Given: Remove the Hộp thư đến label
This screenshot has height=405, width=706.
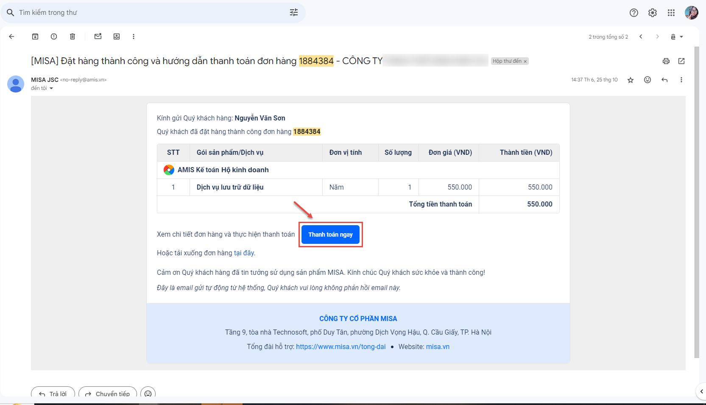Looking at the screenshot, I should point(525,61).
